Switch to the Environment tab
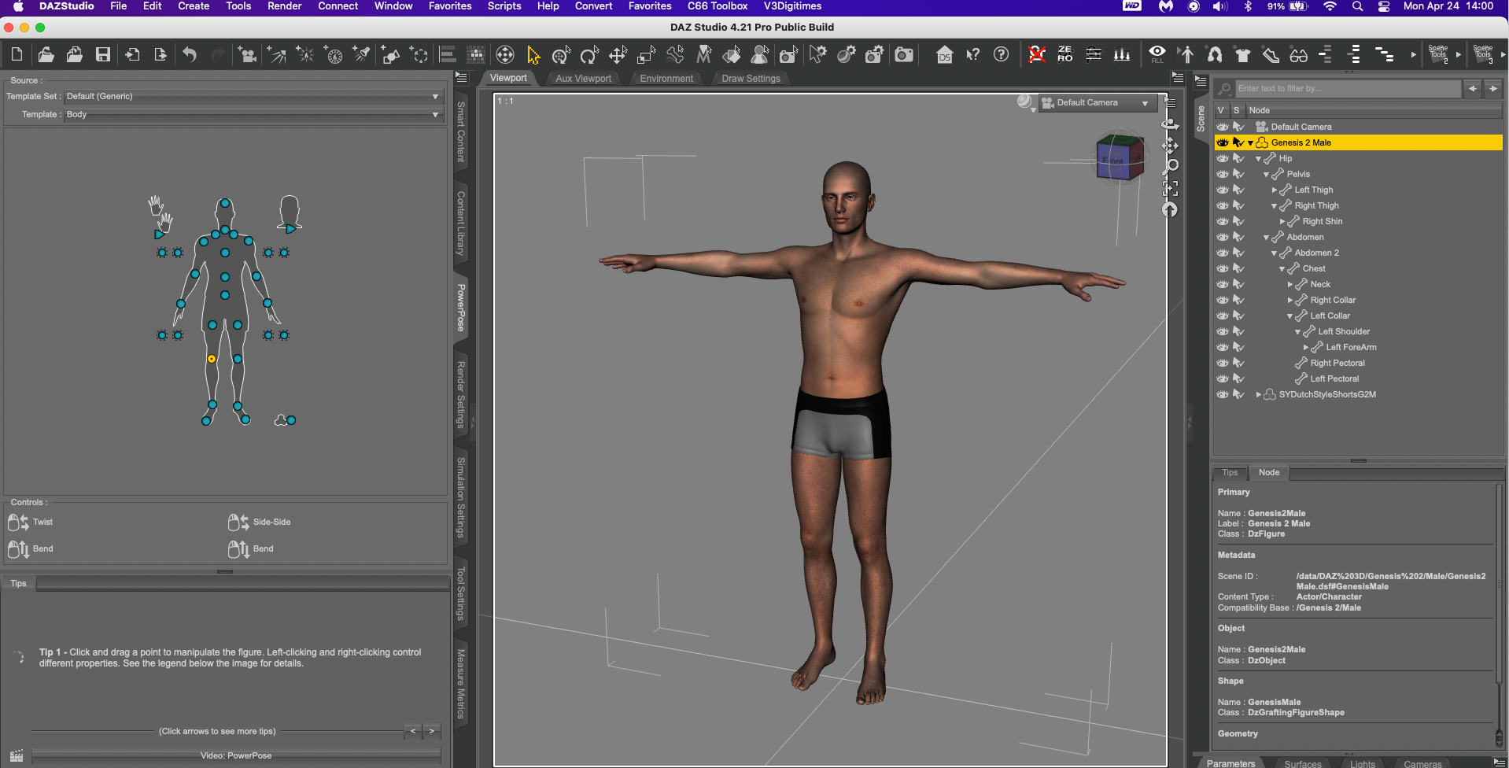Screen dimensions: 1509x768 coord(666,79)
